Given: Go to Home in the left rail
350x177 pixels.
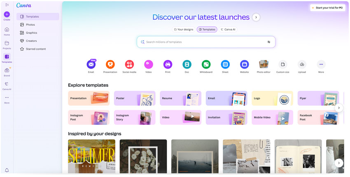Looking at the screenshot, I should (7, 31).
